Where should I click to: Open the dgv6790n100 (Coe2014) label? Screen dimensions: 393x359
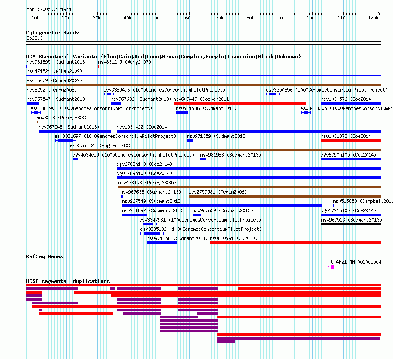coord(348,155)
